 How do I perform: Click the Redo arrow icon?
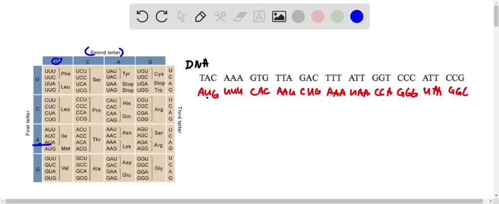(162, 16)
